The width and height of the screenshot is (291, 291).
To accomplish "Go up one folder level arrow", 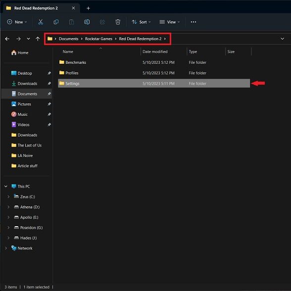I will point(38,39).
